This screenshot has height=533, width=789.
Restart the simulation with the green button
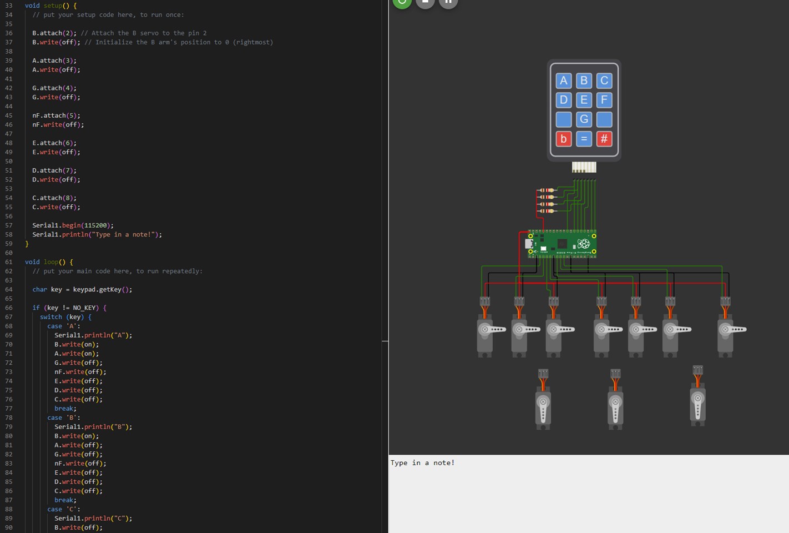[402, 2]
